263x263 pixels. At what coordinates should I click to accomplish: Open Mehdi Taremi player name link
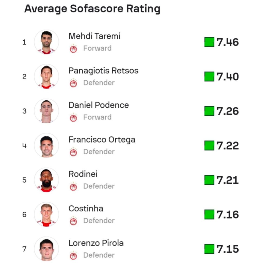click(x=94, y=36)
